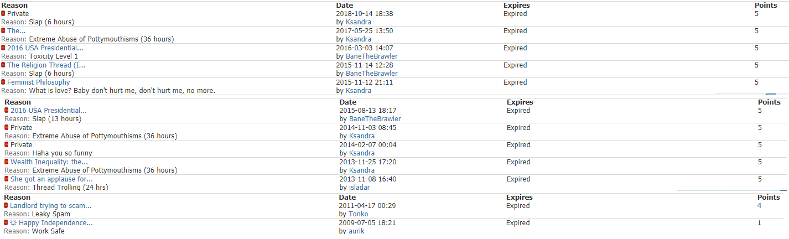This screenshot has height=239, width=789.
Task: View BaneTheBrawler profile on 2016-03-03 infraction
Action: 372,56
